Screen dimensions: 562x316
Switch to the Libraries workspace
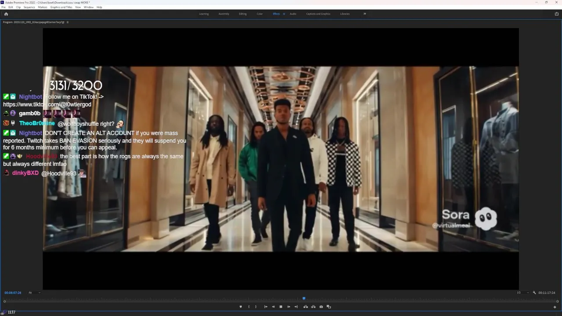(345, 14)
